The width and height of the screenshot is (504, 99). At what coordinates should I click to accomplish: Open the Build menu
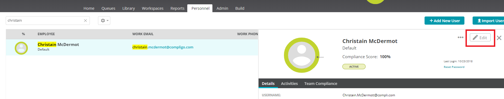[x=240, y=8]
